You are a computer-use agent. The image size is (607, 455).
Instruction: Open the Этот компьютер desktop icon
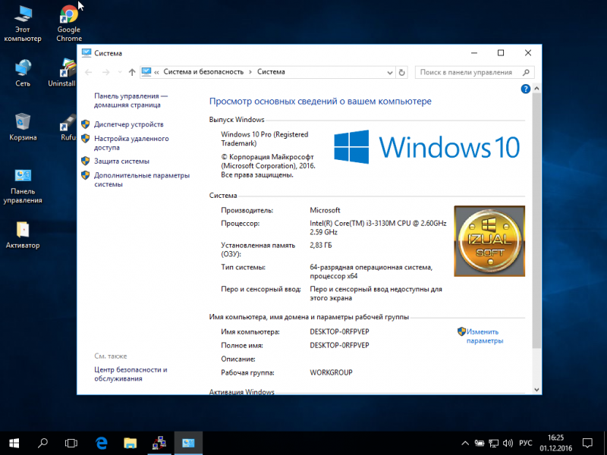click(23, 24)
